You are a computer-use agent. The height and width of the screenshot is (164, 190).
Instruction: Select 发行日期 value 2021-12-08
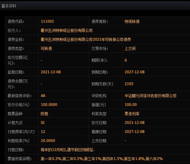click(x=135, y=122)
